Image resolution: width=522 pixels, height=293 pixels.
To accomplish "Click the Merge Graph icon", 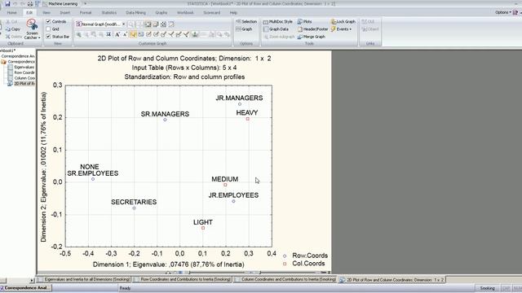I will click(x=300, y=37).
